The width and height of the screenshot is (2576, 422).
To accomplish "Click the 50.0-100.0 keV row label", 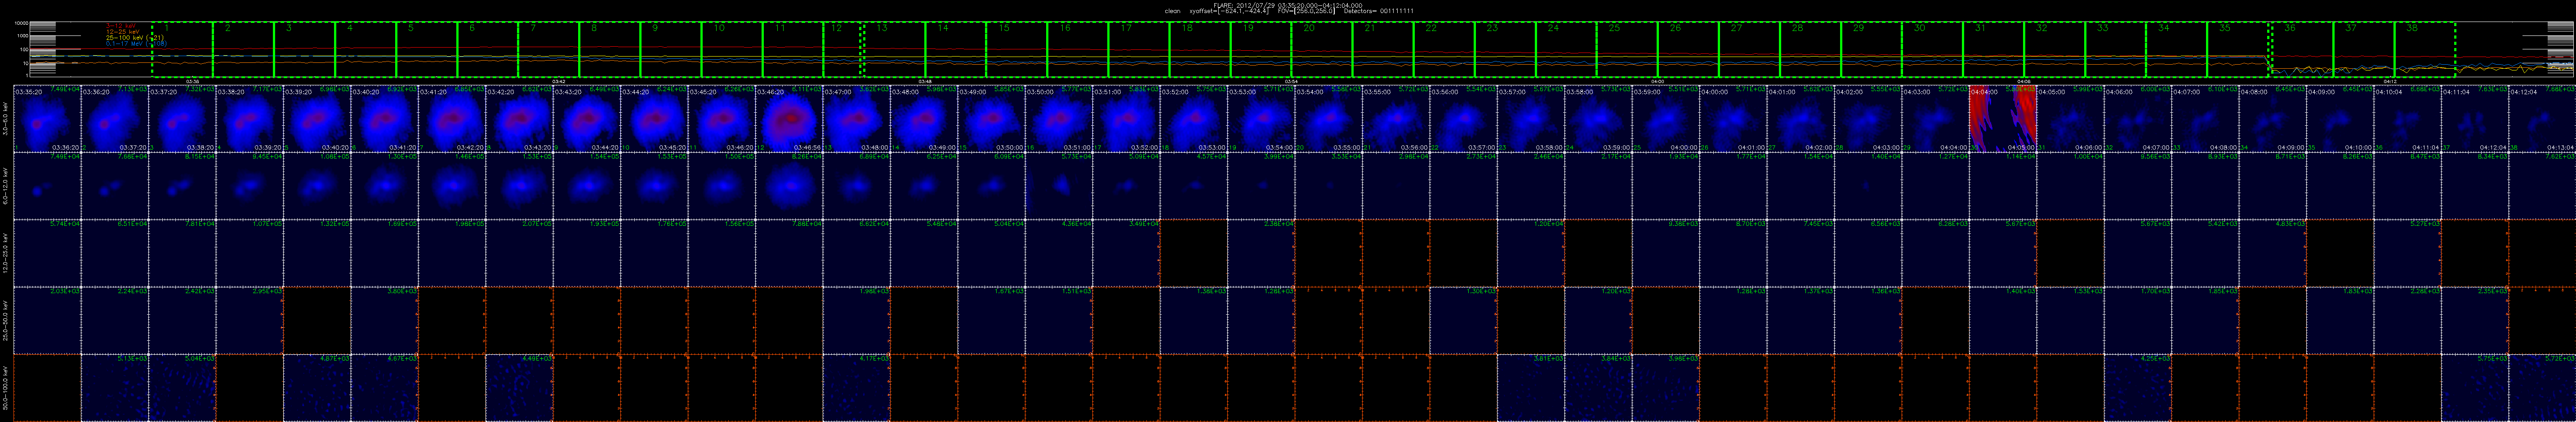I will 6,387.
